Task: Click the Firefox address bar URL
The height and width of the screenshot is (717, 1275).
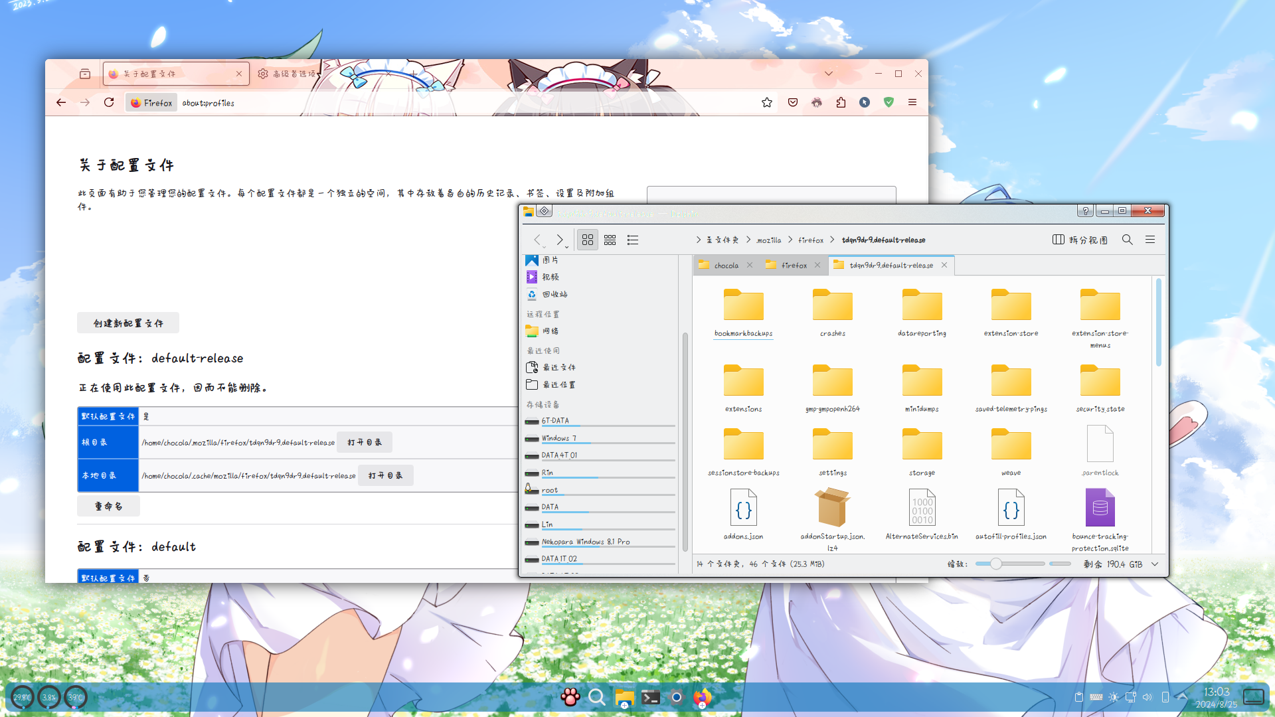Action: point(208,103)
